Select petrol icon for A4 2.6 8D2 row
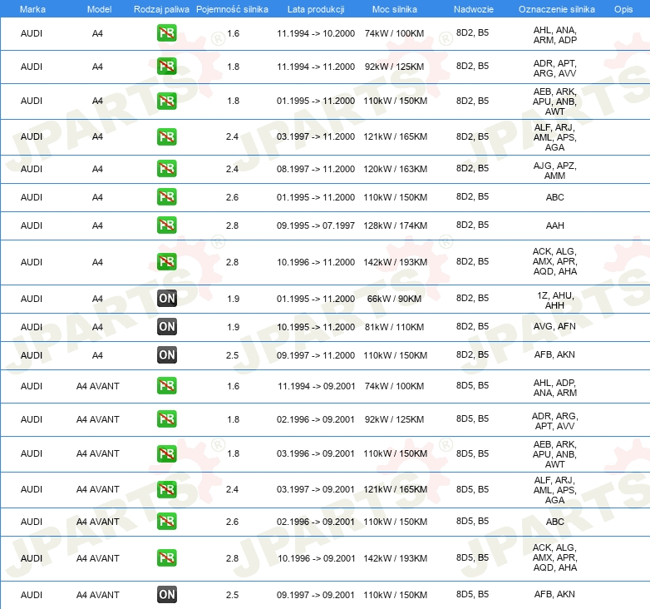 [x=167, y=196]
